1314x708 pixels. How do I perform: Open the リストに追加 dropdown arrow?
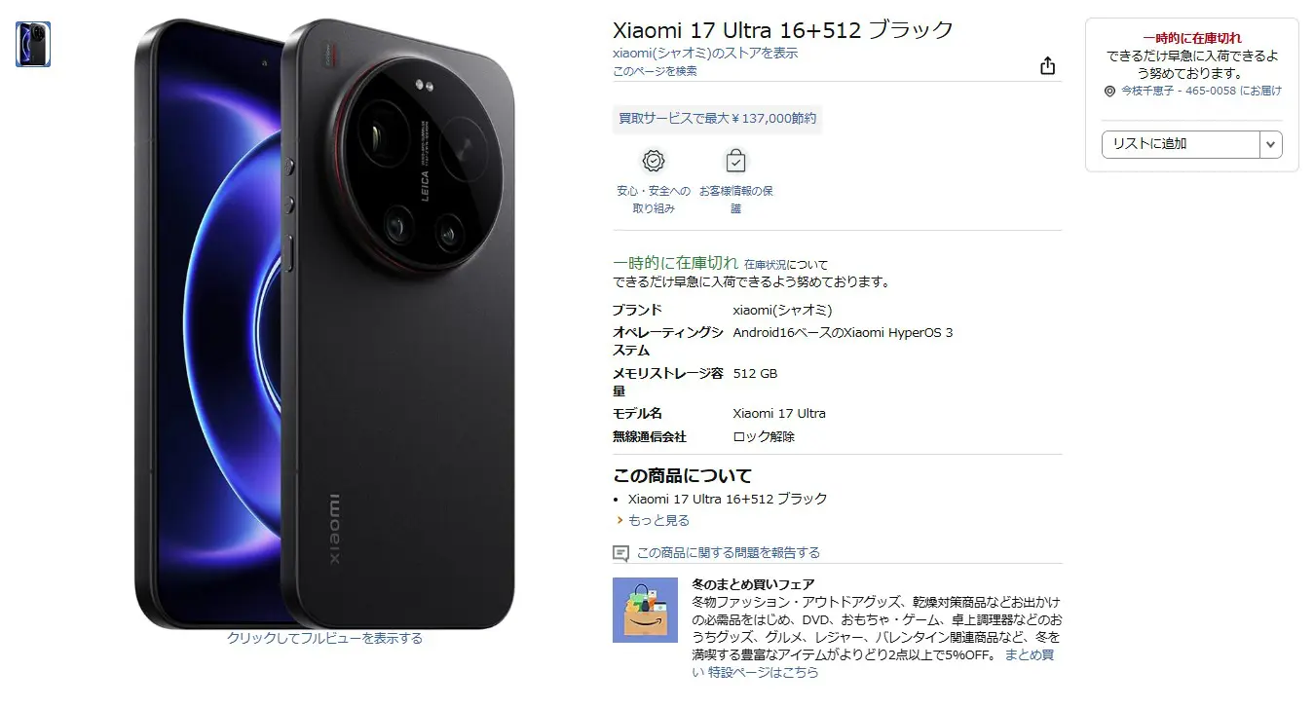pos(1270,144)
